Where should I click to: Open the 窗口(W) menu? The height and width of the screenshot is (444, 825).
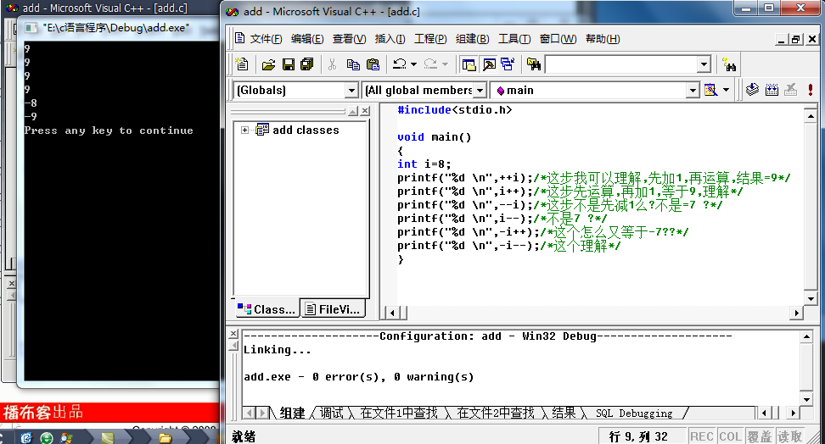click(558, 39)
